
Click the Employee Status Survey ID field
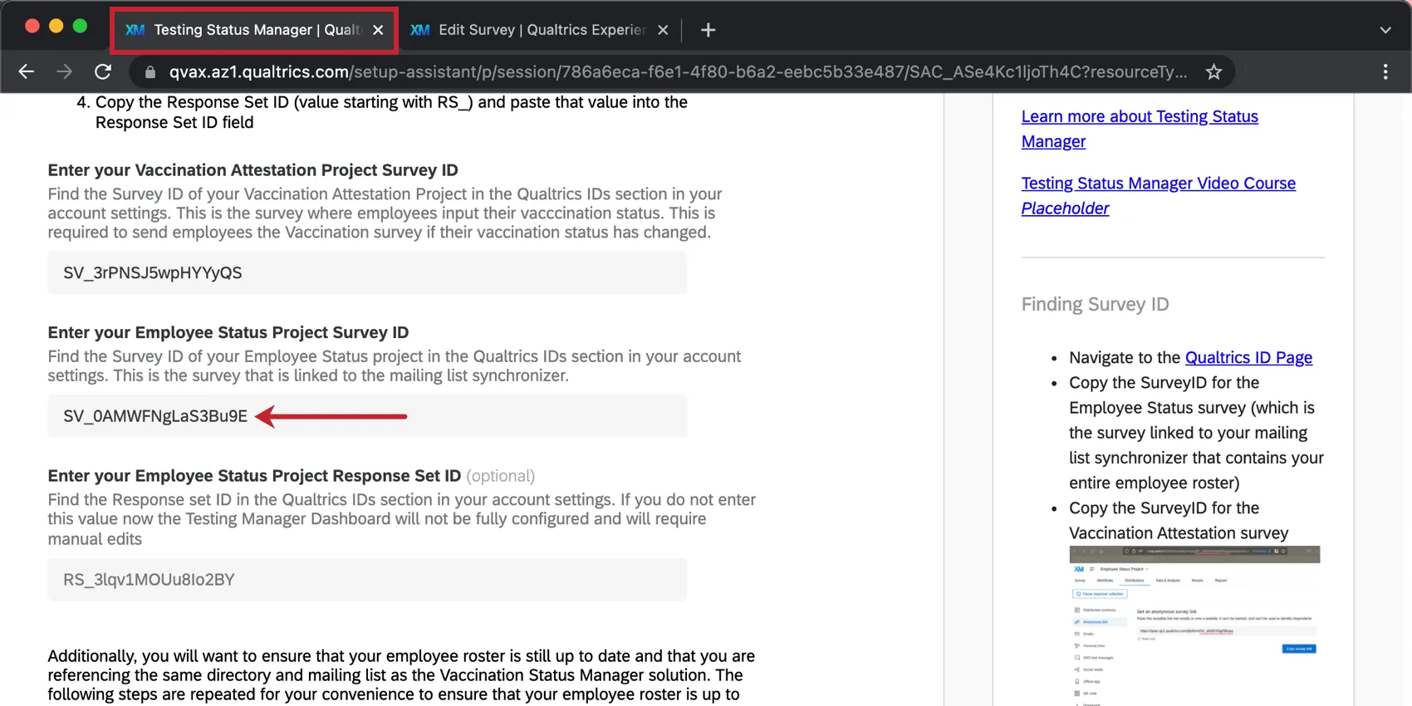(498, 416)
